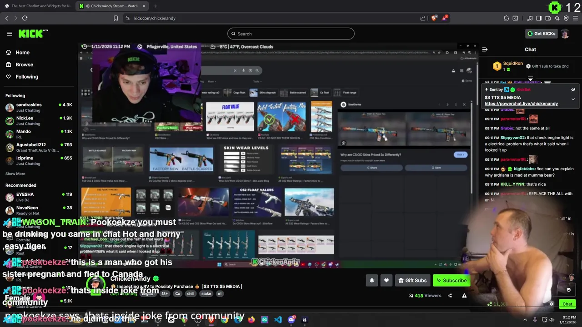Select the stake stream tag
Screen dimensions: 582x327
206,294
